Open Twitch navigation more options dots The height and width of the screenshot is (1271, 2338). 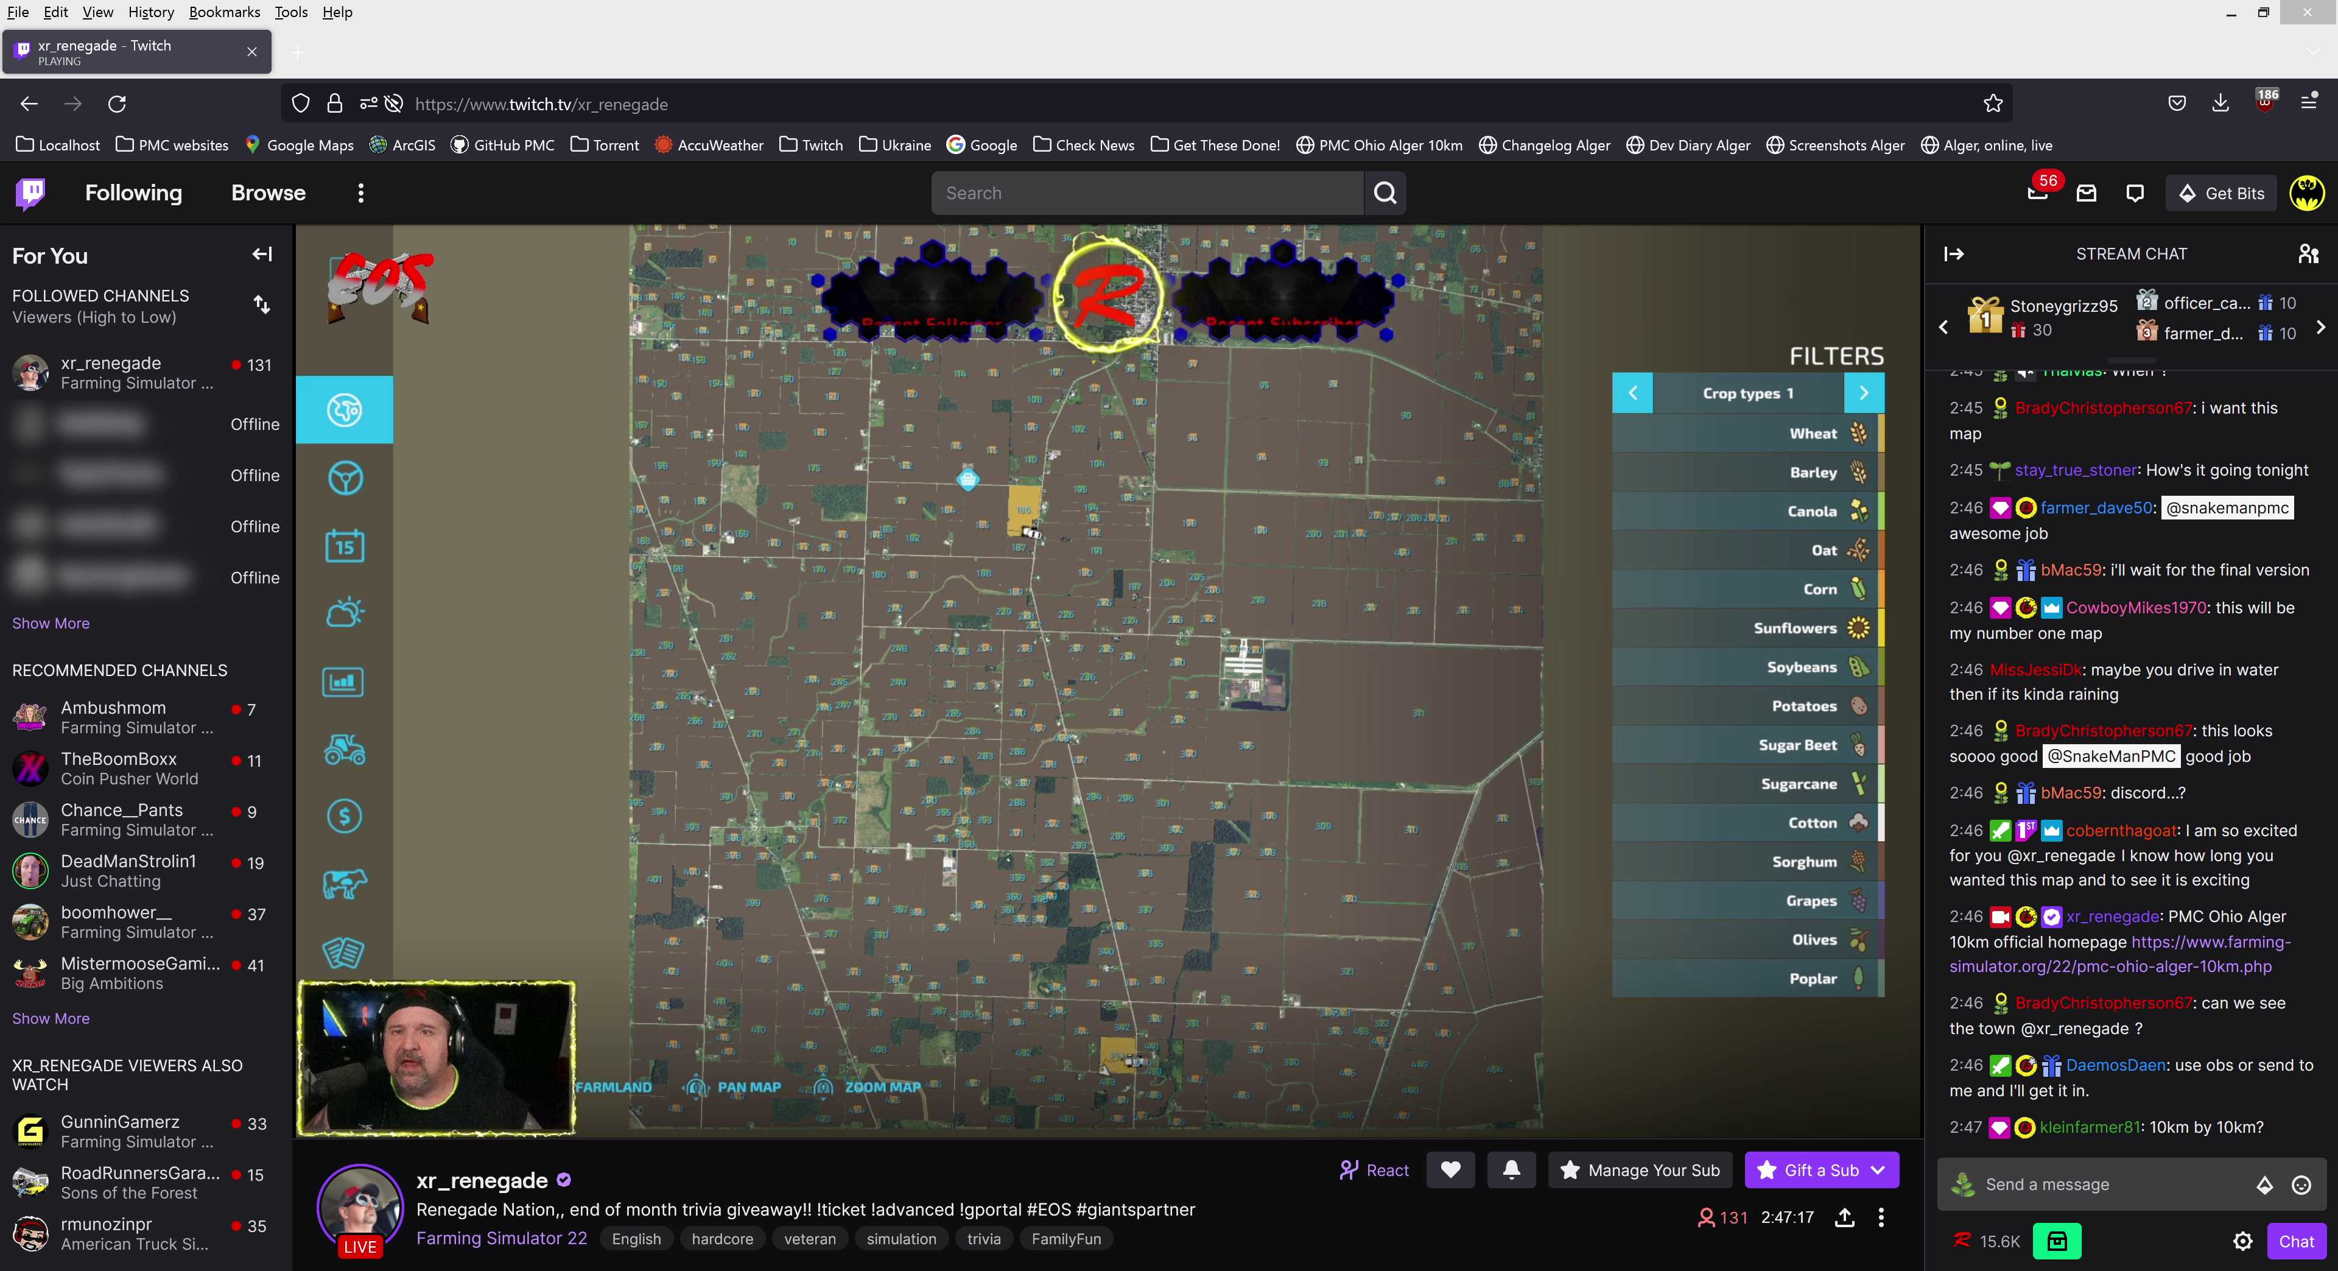coord(360,194)
